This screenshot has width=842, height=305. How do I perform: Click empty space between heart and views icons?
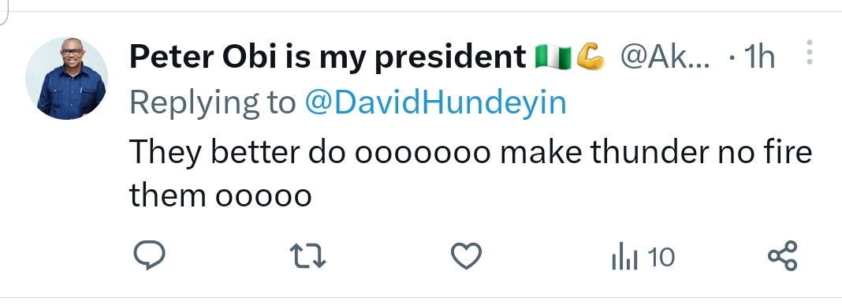(x=546, y=256)
